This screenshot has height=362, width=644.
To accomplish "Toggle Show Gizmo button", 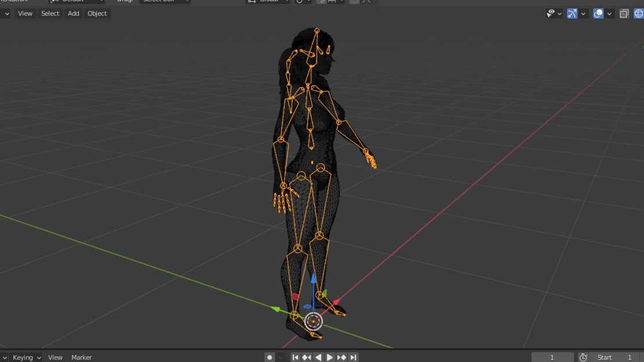I will [x=572, y=13].
